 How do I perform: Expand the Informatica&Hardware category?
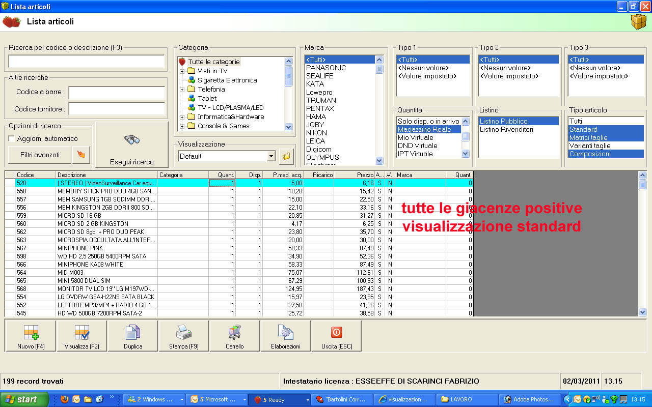click(182, 117)
